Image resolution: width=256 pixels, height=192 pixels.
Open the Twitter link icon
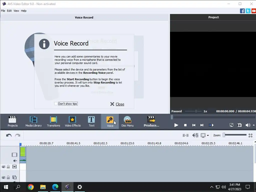click(248, 11)
